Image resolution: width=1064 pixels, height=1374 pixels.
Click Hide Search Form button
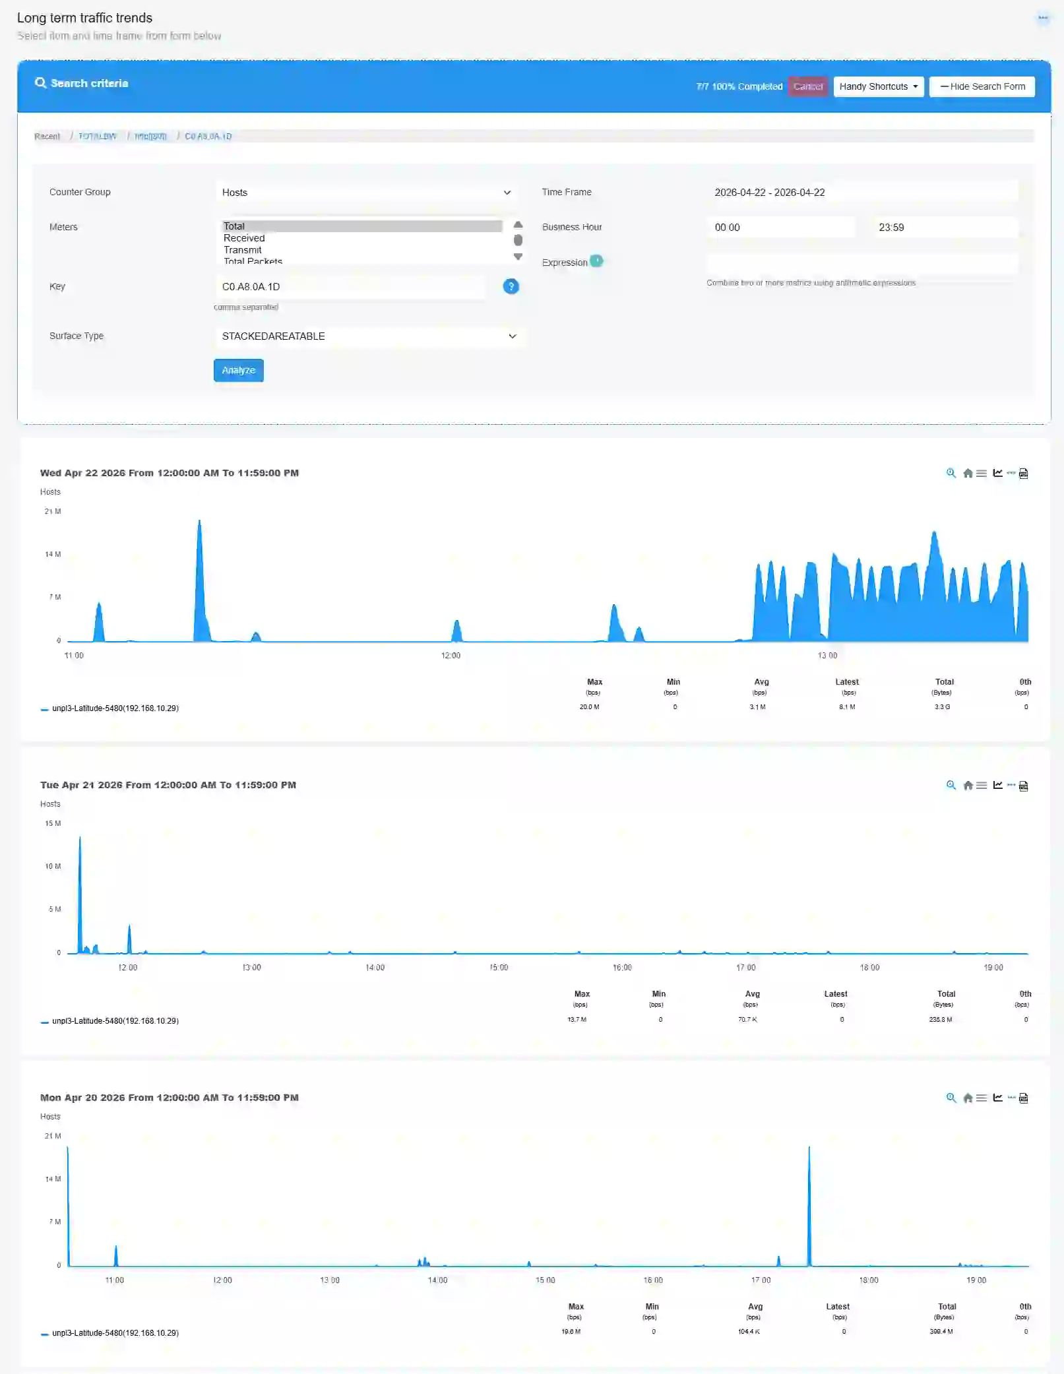(982, 86)
